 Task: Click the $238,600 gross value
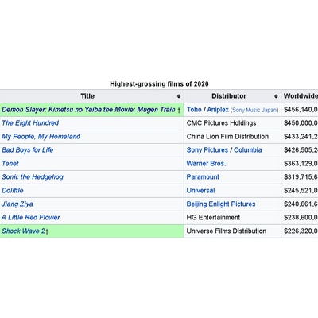point(301,218)
